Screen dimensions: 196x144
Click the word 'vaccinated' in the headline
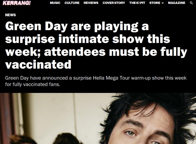pyautogui.click(x=38, y=64)
